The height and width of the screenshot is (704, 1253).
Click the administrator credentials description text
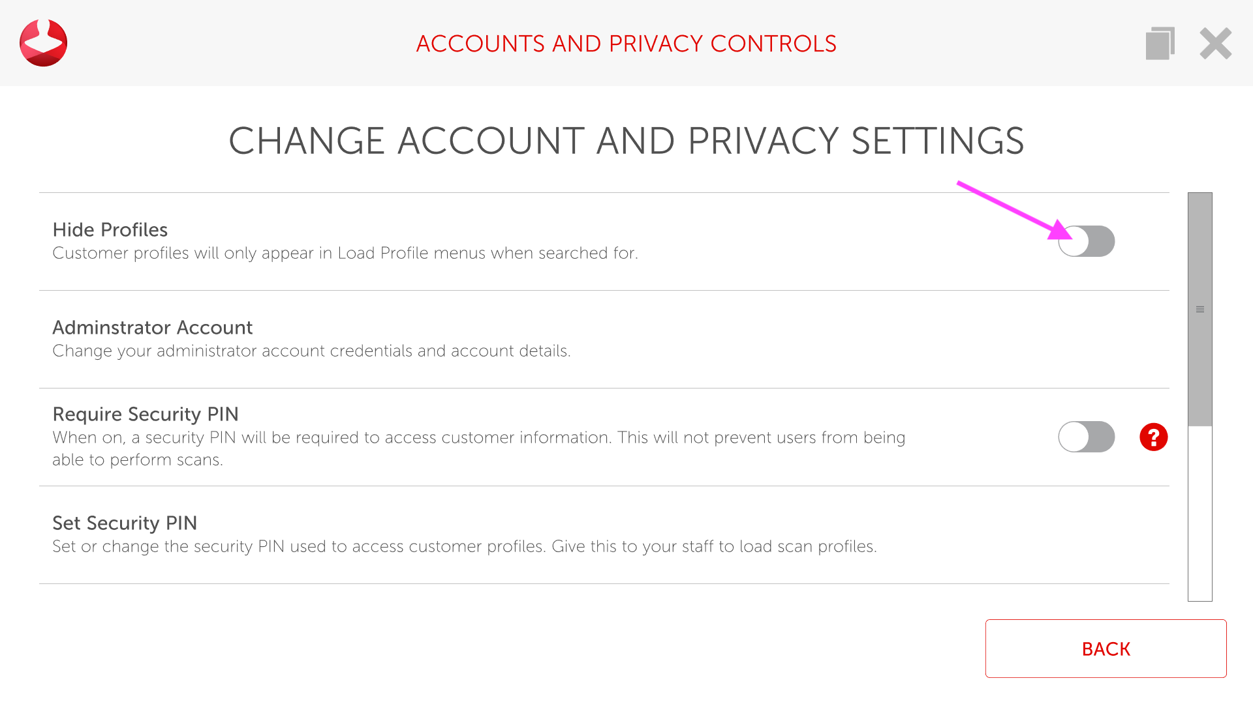point(311,351)
